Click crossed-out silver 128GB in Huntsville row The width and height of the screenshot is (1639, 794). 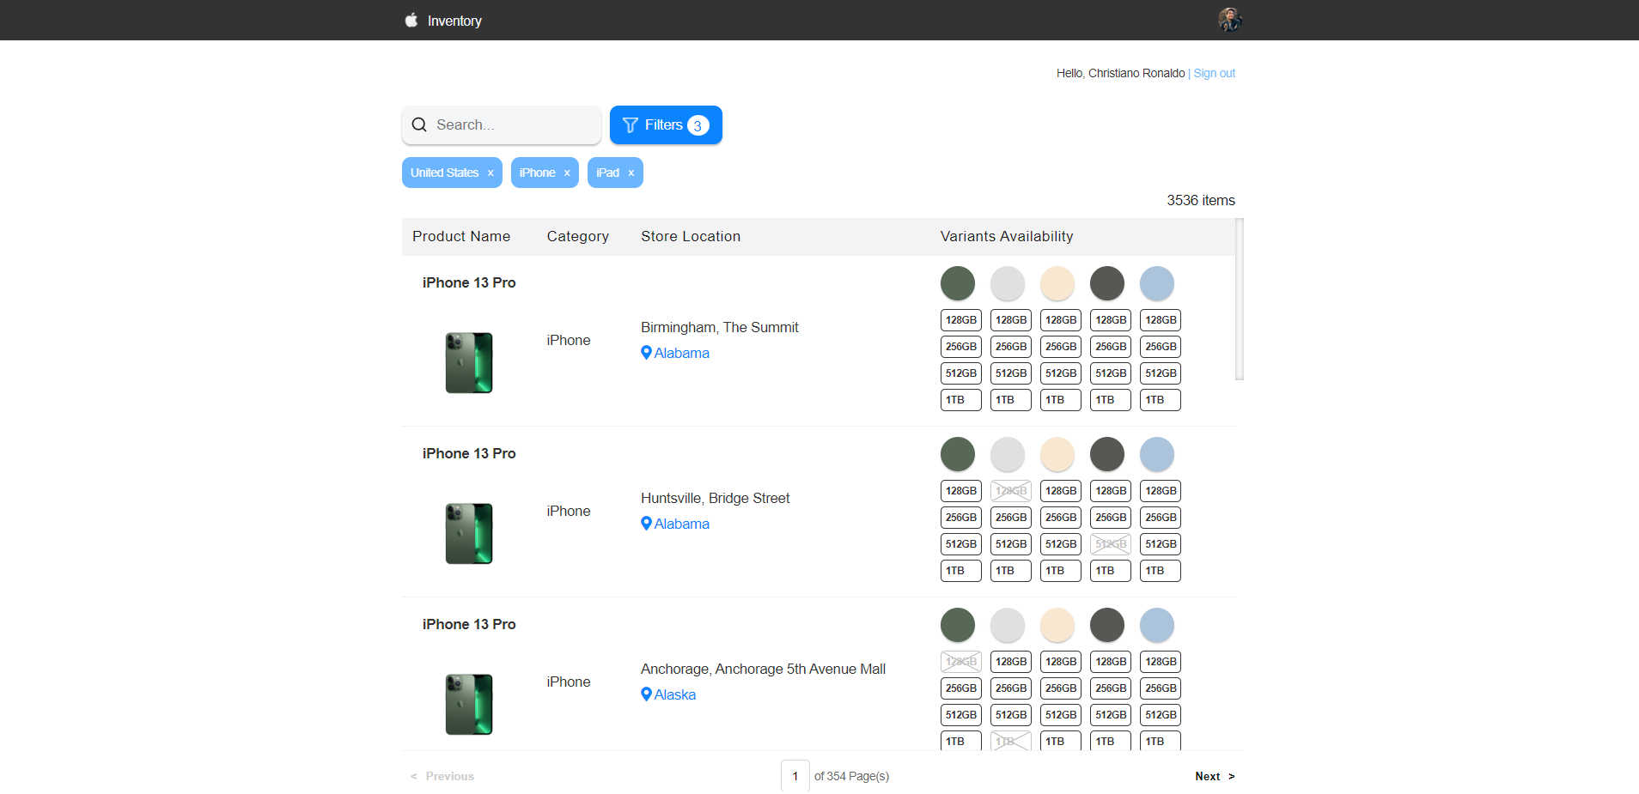(1011, 491)
